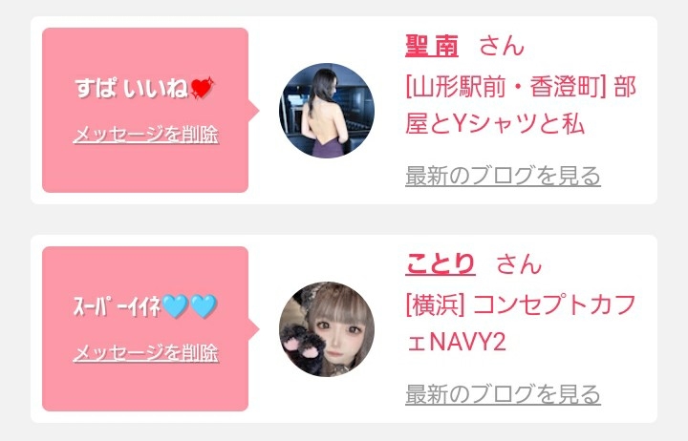Click 聖南's round profile photo

pos(327,111)
